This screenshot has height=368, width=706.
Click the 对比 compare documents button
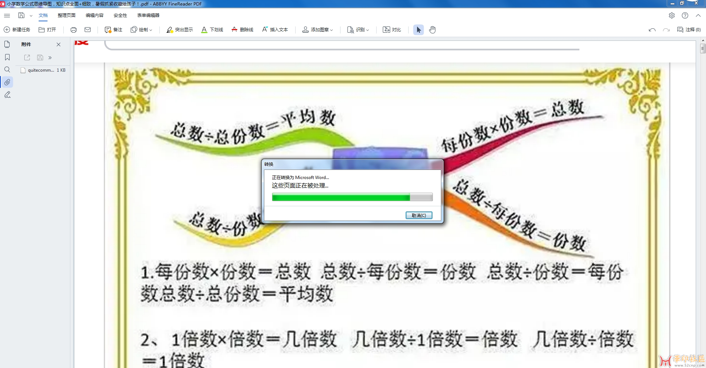pos(392,30)
